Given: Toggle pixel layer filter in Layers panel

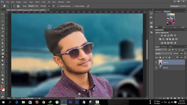Looking at the screenshot, I should (x=169, y=50).
